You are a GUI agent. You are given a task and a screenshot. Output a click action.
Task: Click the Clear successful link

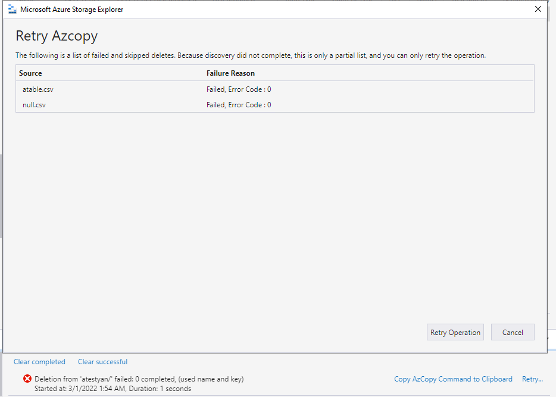[x=102, y=361]
